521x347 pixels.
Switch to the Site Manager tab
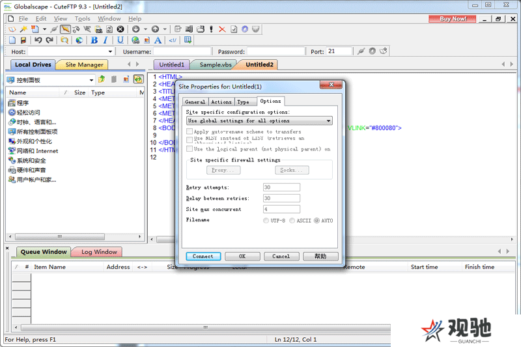pos(84,64)
